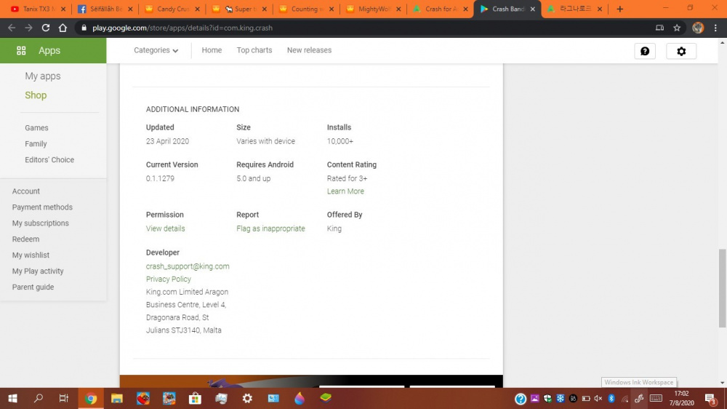Open Editors' Choice in sidebar
The image size is (727, 409).
(x=49, y=159)
